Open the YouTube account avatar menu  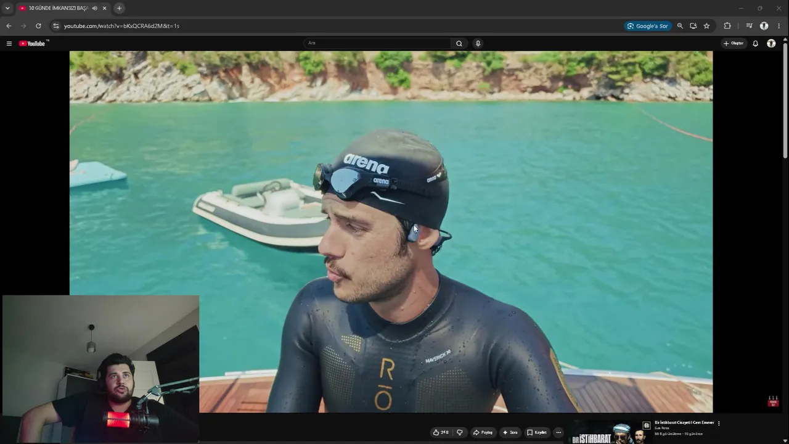pyautogui.click(x=771, y=43)
